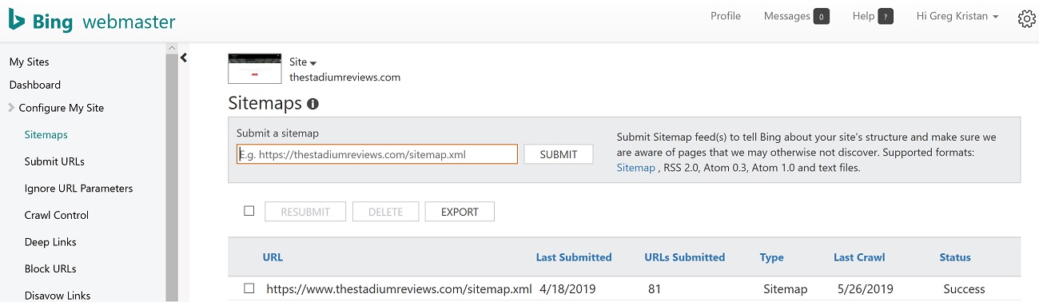Viewport: 1039px width, 302px height.
Task: Follow the Sitemap format link
Action: coord(636,168)
